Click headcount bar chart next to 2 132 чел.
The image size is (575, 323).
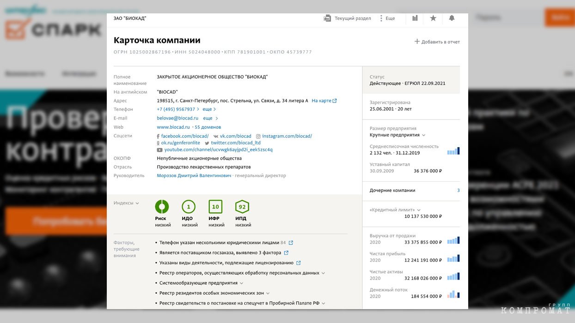coord(453,151)
